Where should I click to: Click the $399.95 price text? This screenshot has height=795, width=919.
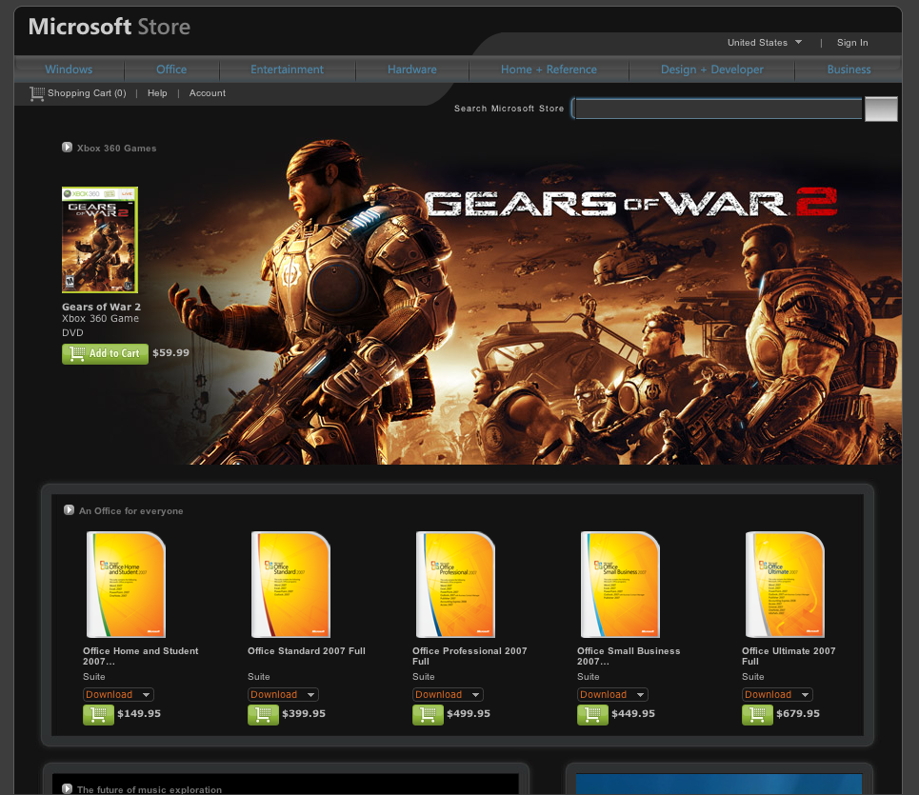pyautogui.click(x=304, y=713)
